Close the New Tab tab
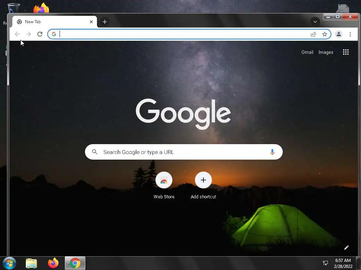Screen dimensions: 361x270 click(91, 22)
